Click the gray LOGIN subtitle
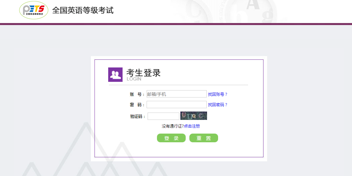Viewport: 352px width, 176px height. (134, 79)
